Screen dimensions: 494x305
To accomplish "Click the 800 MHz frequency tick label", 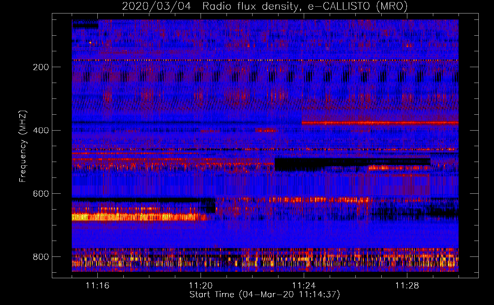I will pyautogui.click(x=41, y=257).
